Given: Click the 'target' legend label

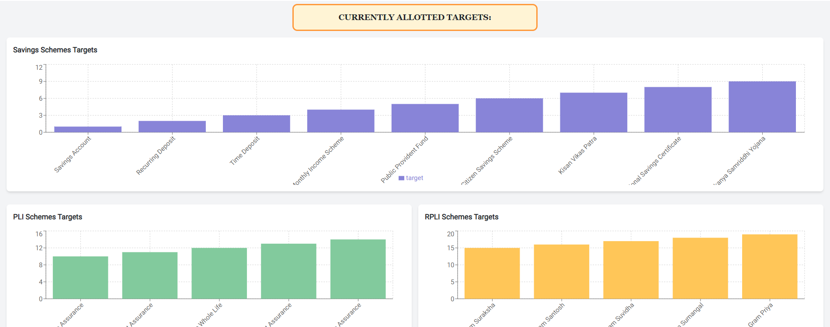Looking at the screenshot, I should (x=414, y=178).
